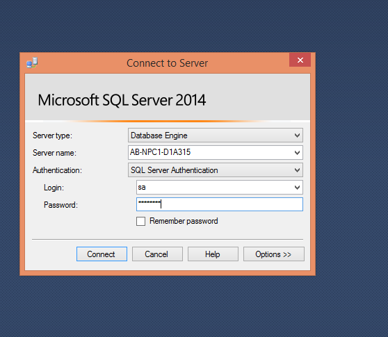Open Help for Connect to Server
This screenshot has width=388, height=337.
(x=213, y=254)
